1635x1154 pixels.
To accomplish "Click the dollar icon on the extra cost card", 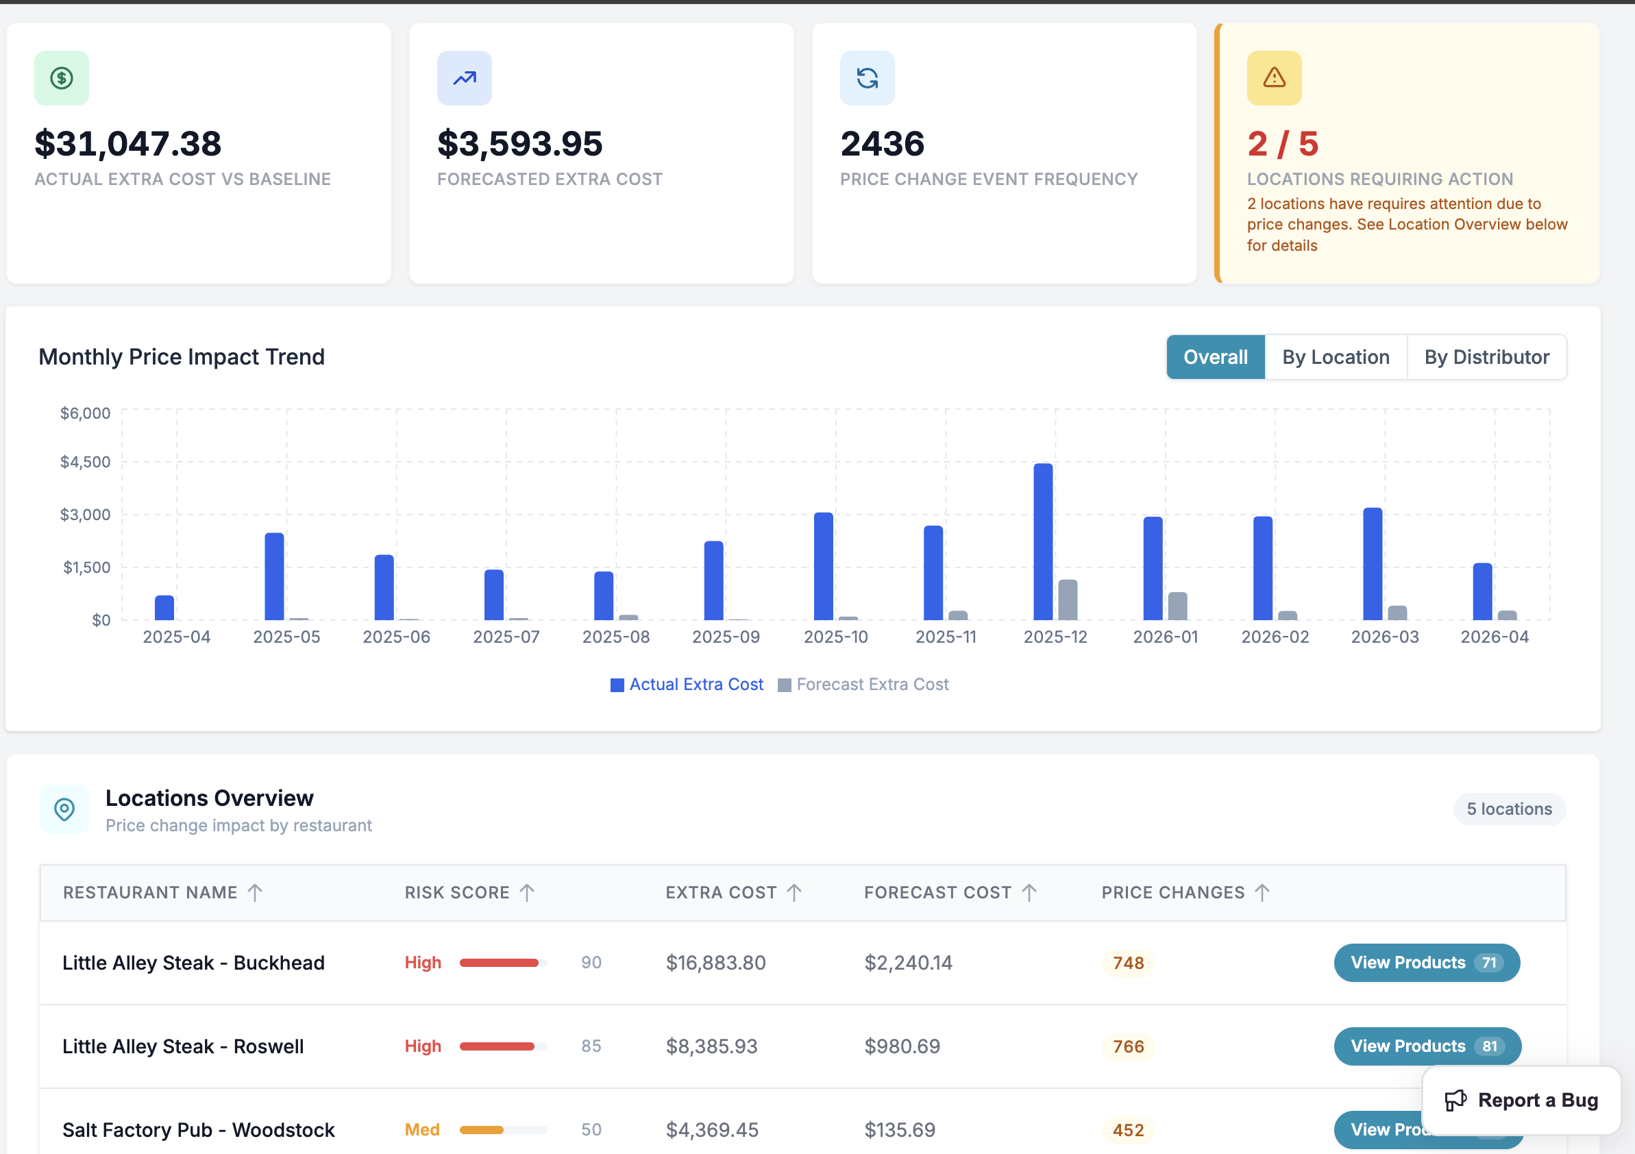I will 61,77.
